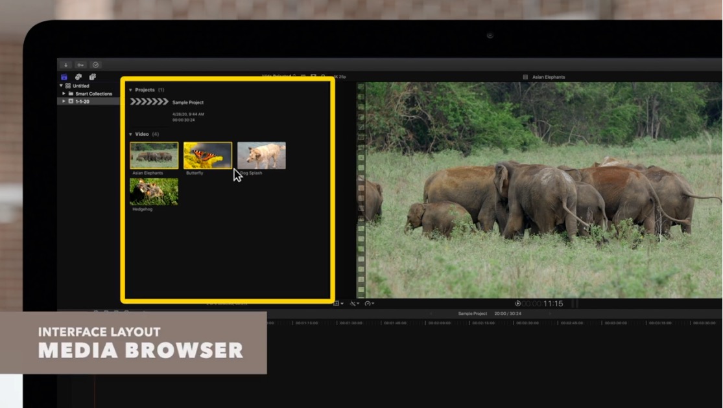Click the Asian Elephants viewer title
The width and height of the screenshot is (723, 408).
coord(548,77)
